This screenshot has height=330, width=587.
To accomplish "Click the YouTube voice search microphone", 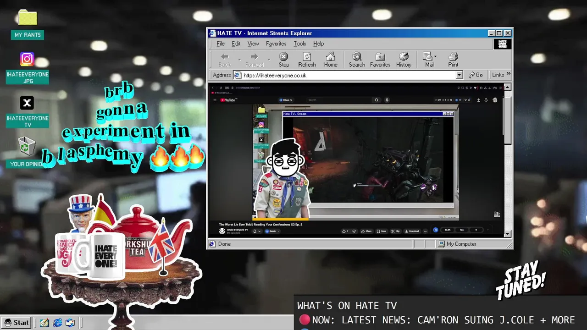I will [x=387, y=100].
